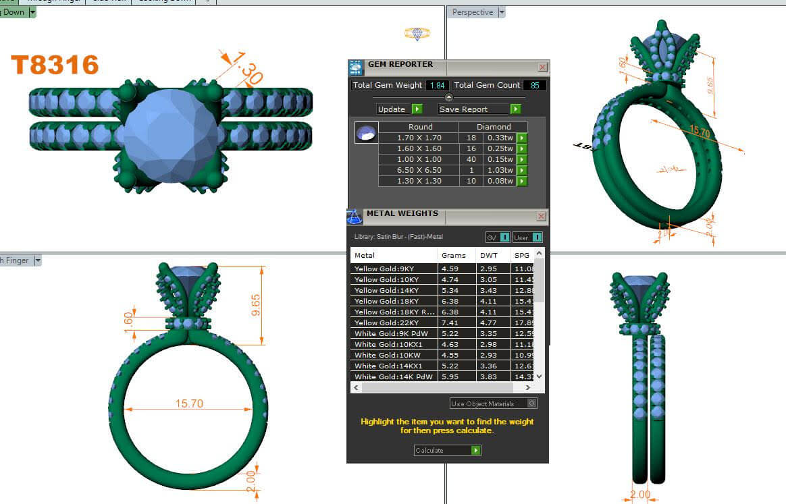The image size is (786, 504).
Task: Click green arrow for 1.30 X 1.30 row
Action: pyautogui.click(x=522, y=181)
